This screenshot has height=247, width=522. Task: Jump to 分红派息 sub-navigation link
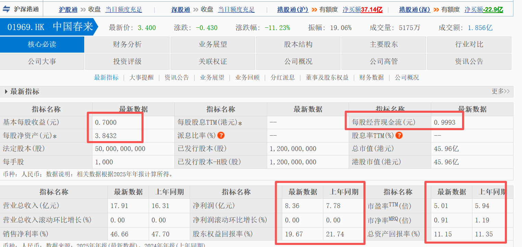pyautogui.click(x=283, y=78)
